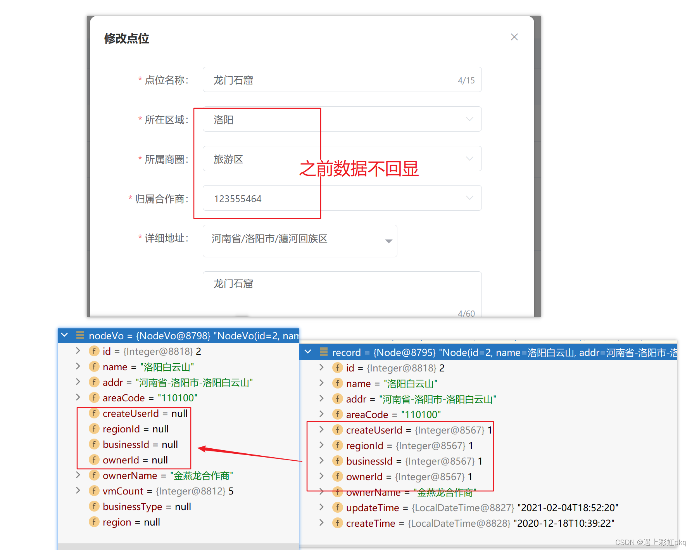
Task: Click the object icon next to nodeVo variable
Action: [80, 335]
